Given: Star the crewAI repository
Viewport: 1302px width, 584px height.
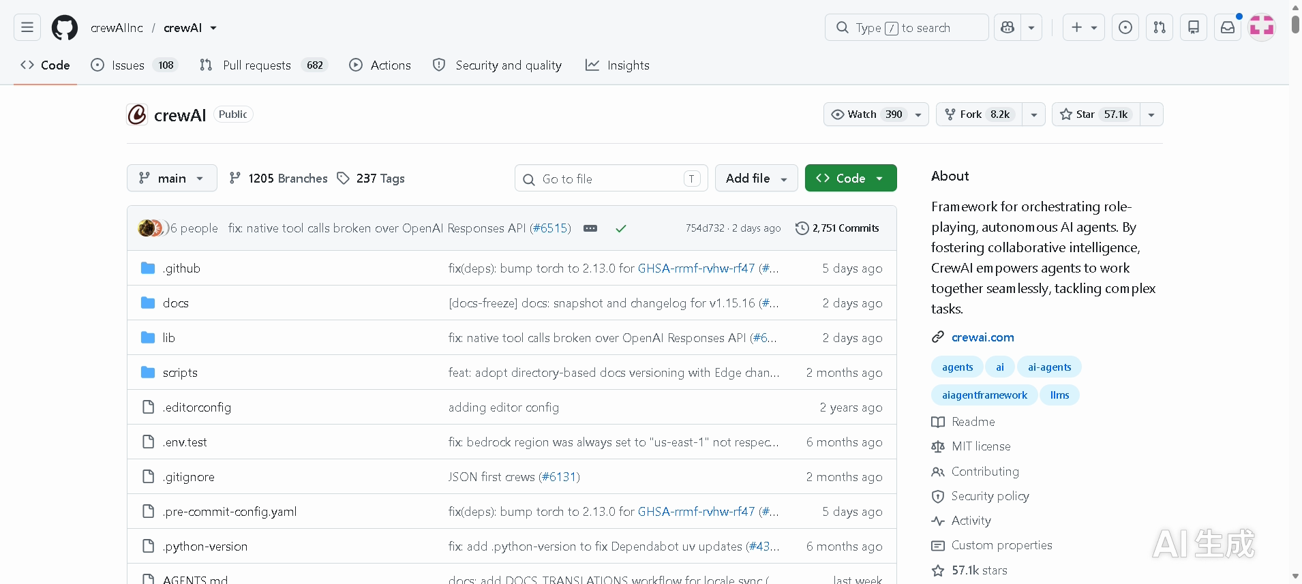Looking at the screenshot, I should pos(1096,114).
